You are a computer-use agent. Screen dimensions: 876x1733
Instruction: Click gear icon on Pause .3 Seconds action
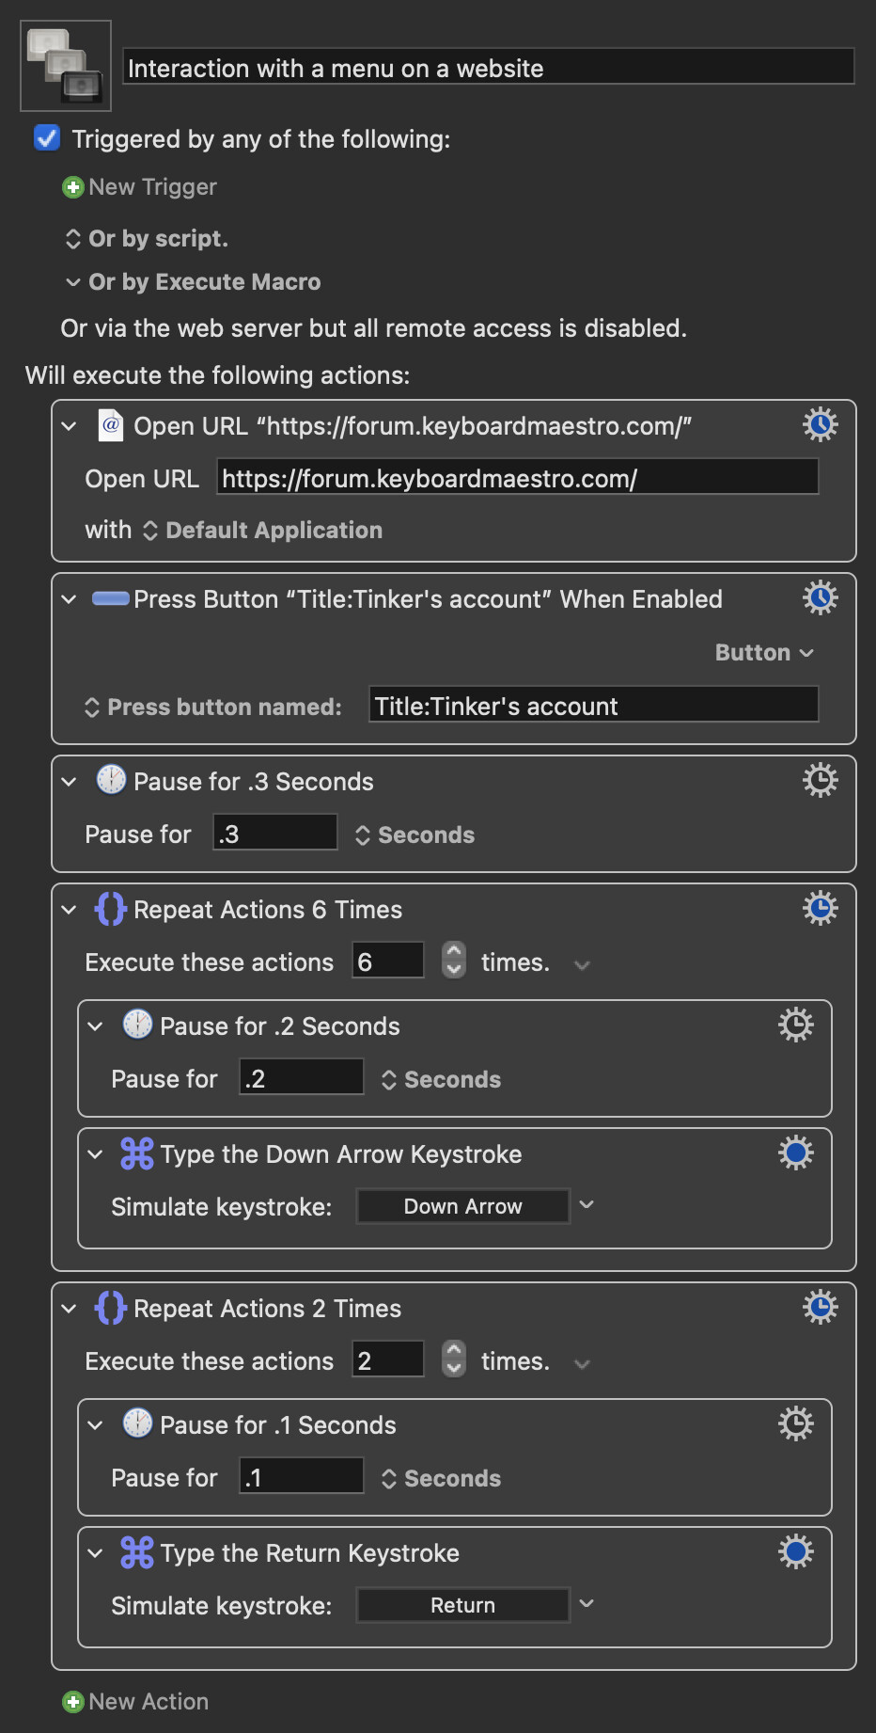(x=820, y=781)
